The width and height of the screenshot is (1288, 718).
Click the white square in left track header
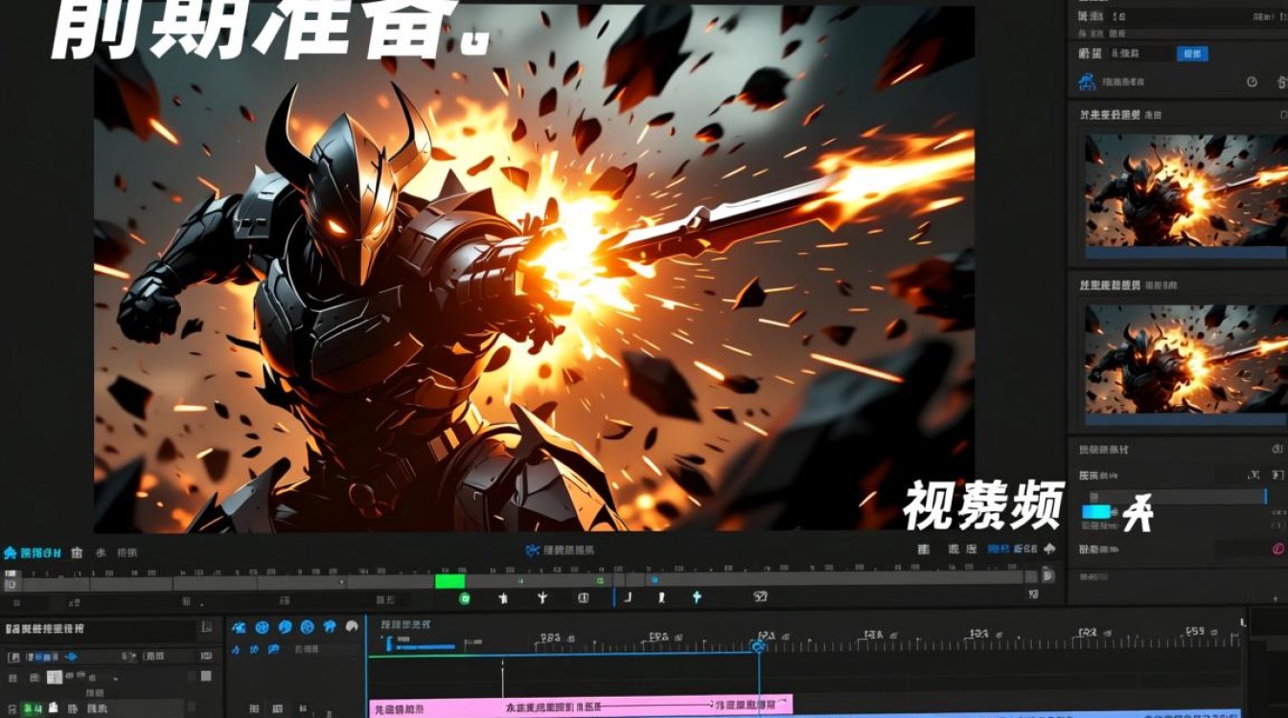(55, 677)
